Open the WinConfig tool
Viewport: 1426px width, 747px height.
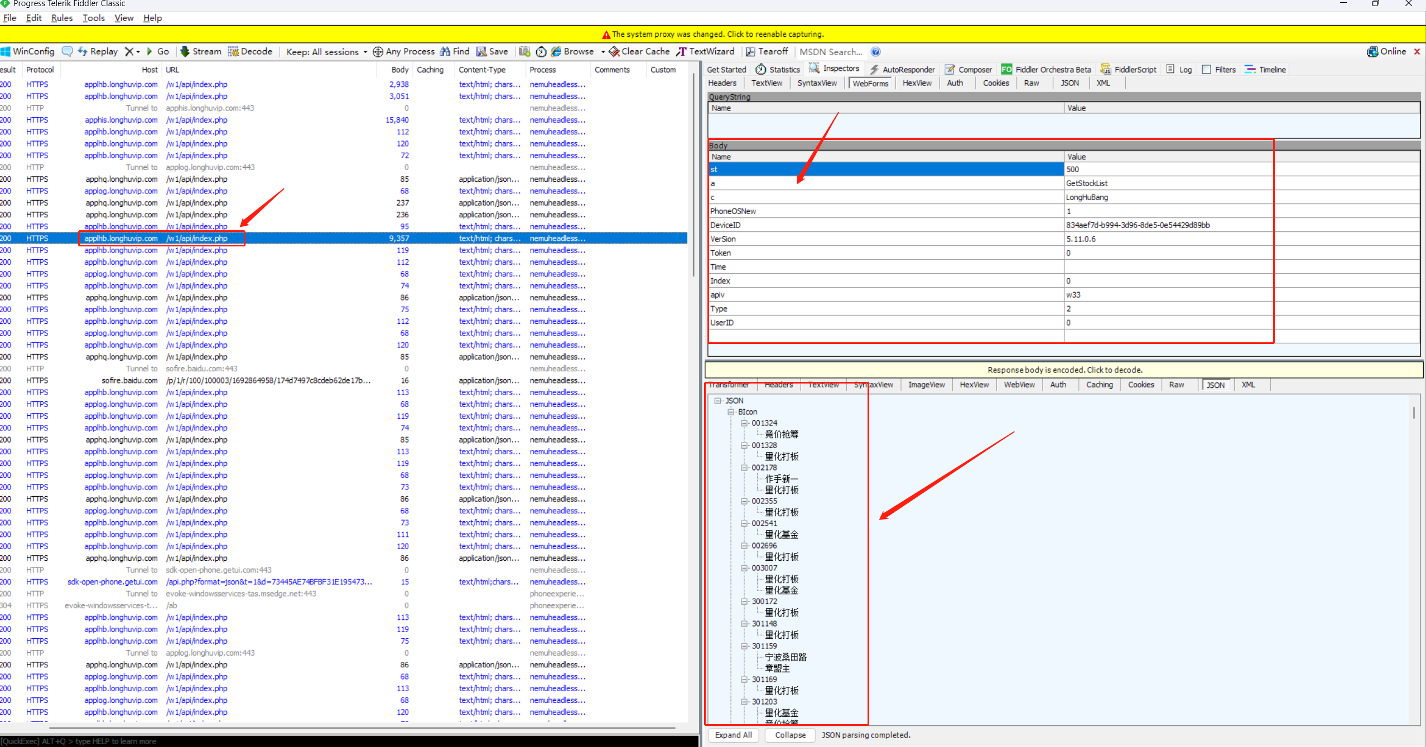click(x=28, y=51)
